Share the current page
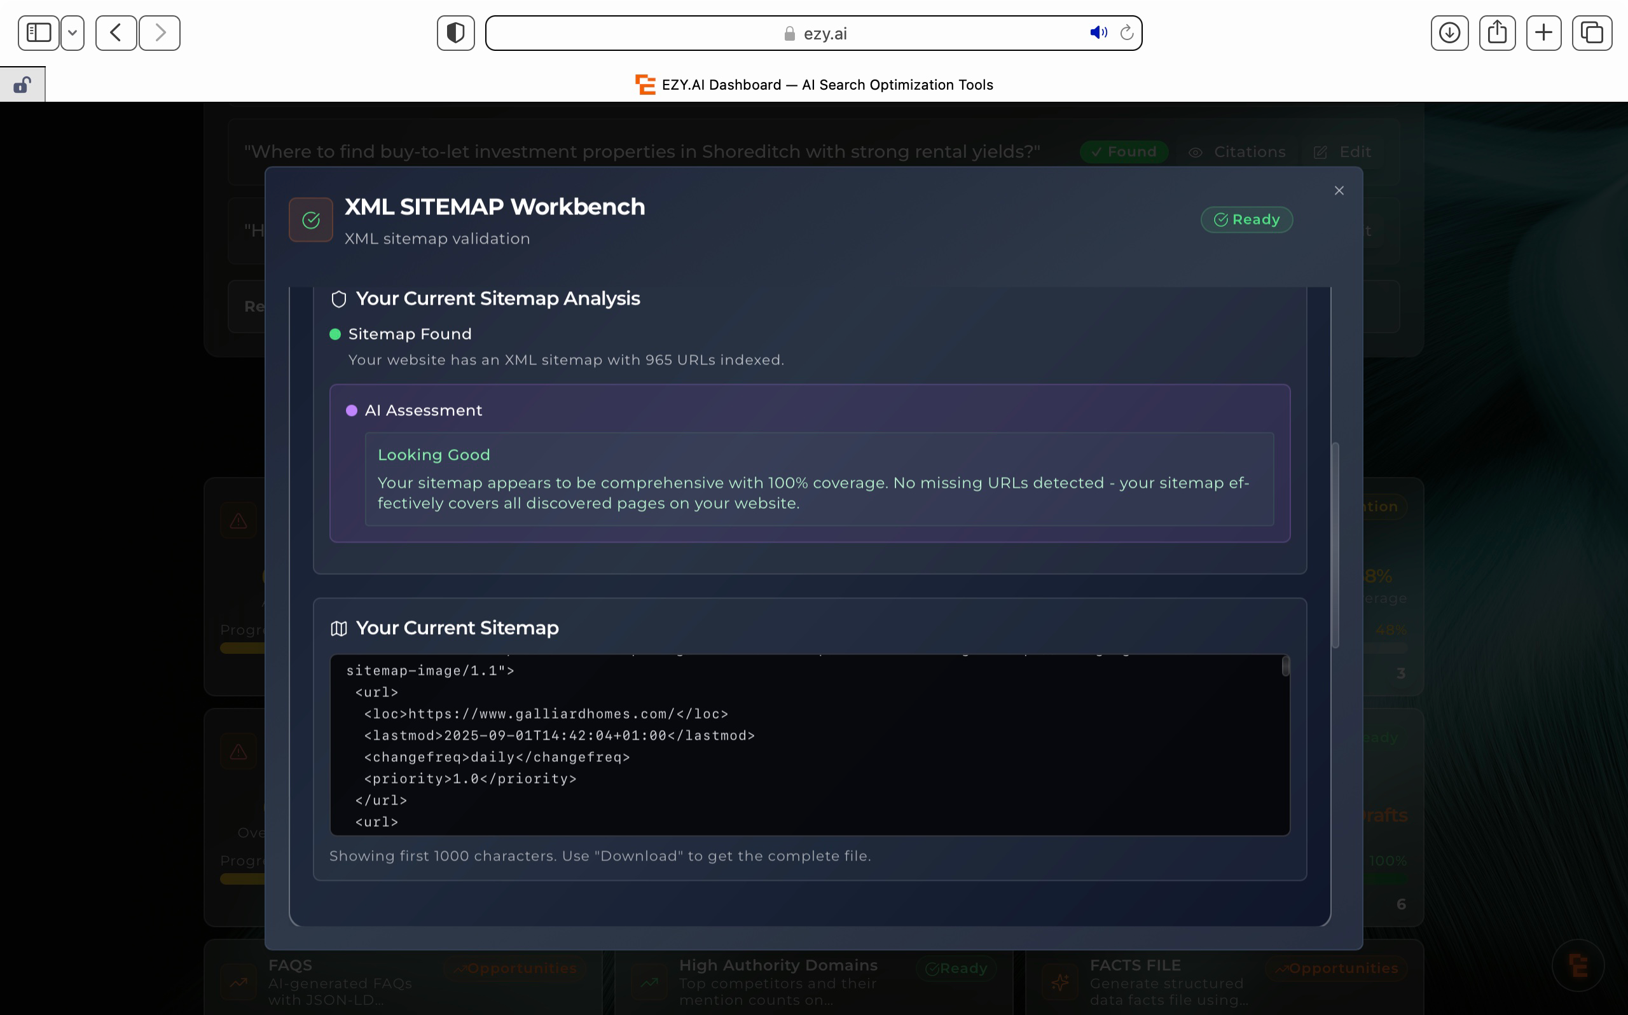The width and height of the screenshot is (1628, 1015). (x=1497, y=32)
